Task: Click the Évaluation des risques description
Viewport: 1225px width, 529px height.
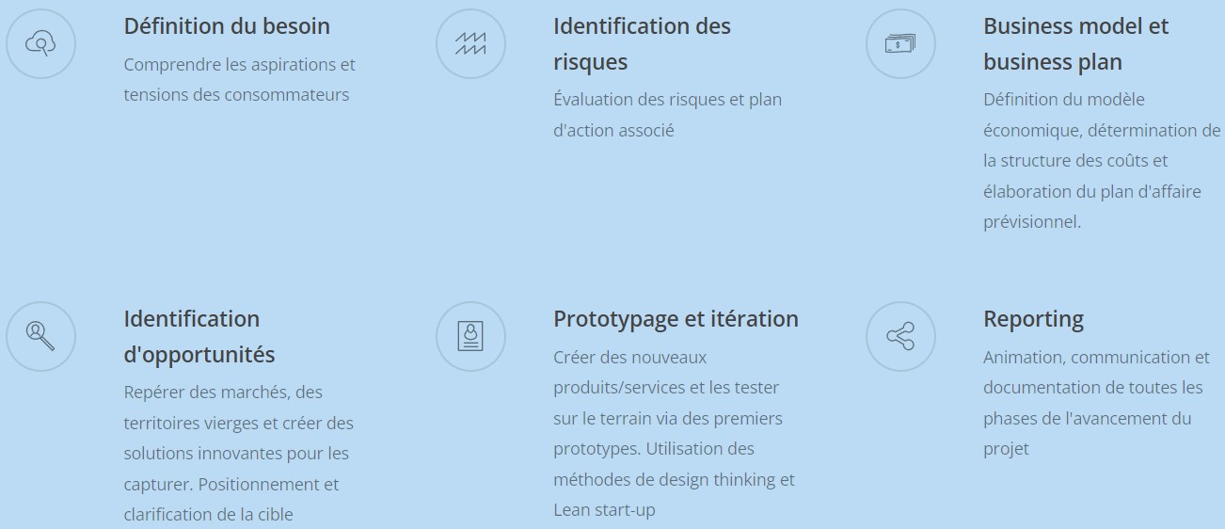Action: coord(667,100)
